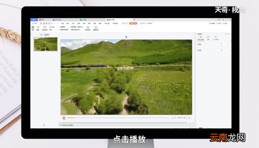Select the Outline tab in the slide panel
This screenshot has height=148, width=259.
coord(41,35)
